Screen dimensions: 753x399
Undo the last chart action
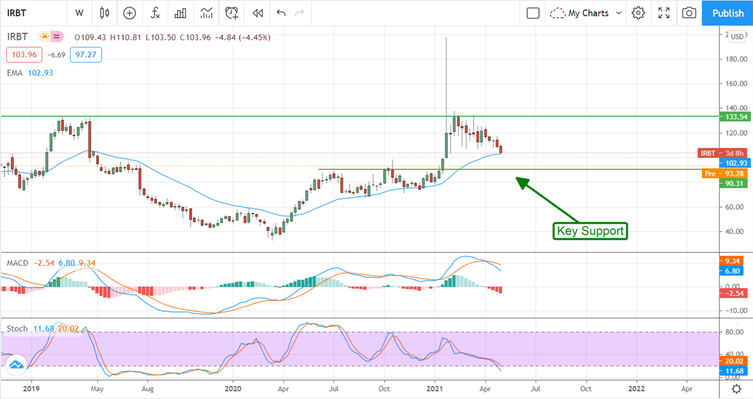click(x=281, y=13)
